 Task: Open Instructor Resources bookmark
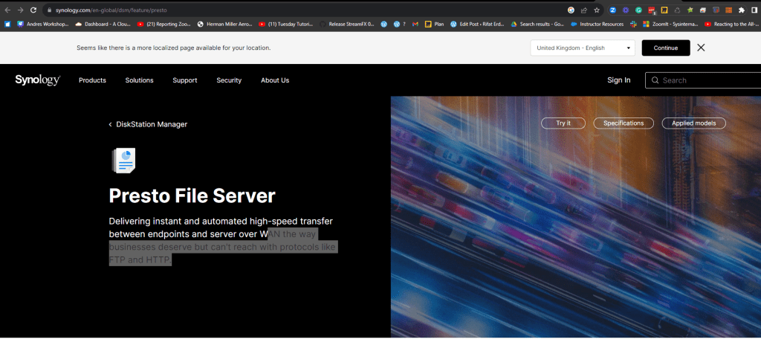click(x=597, y=24)
